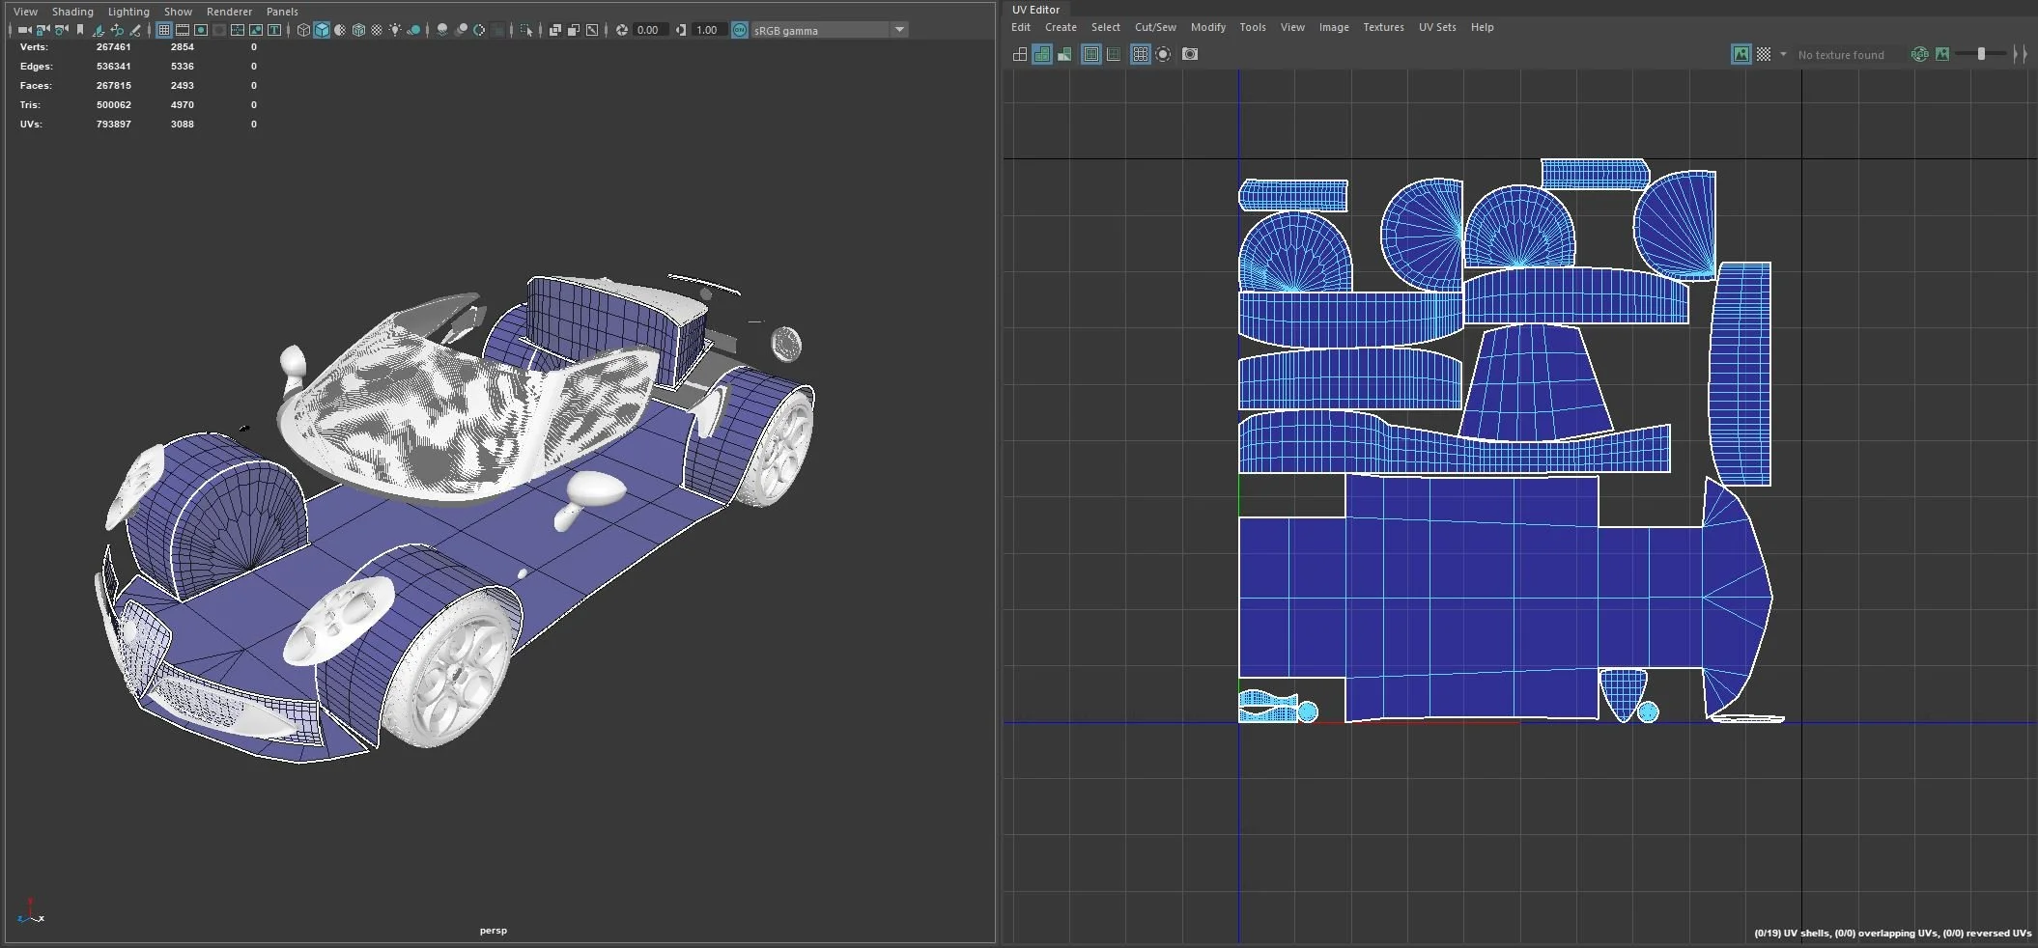Click the smooth shade all cube icon
2038x948 pixels.
[322, 30]
